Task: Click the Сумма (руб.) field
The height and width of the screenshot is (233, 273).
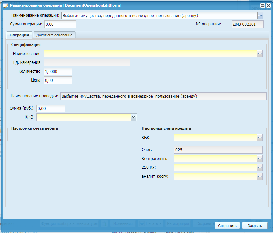Action: [x=51, y=108]
